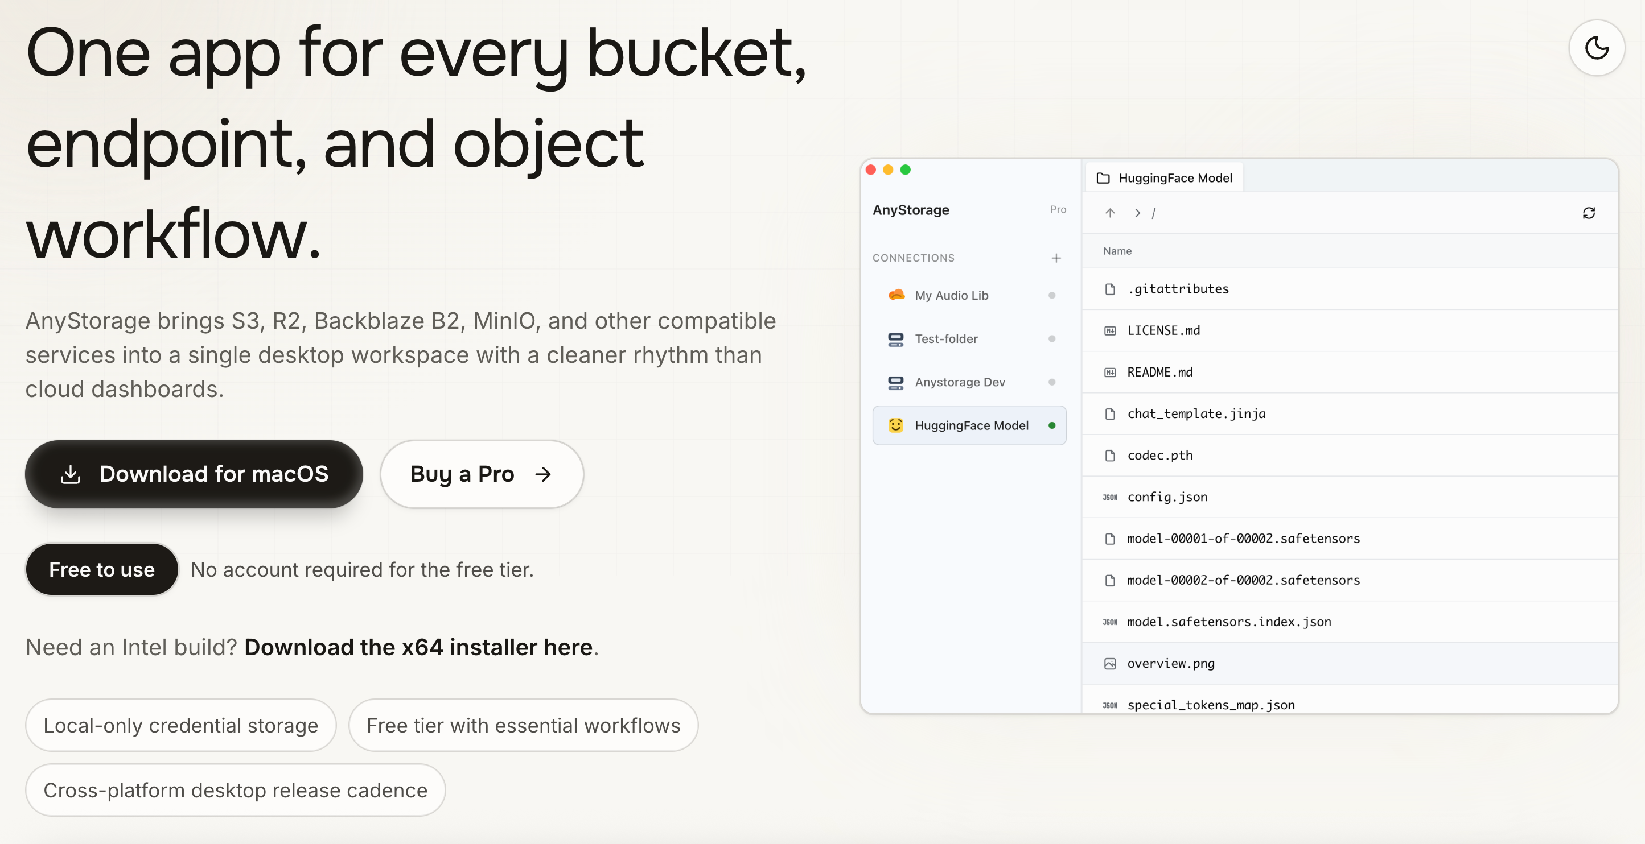Select the Test-folder connection
The height and width of the screenshot is (844, 1645).
946,339
